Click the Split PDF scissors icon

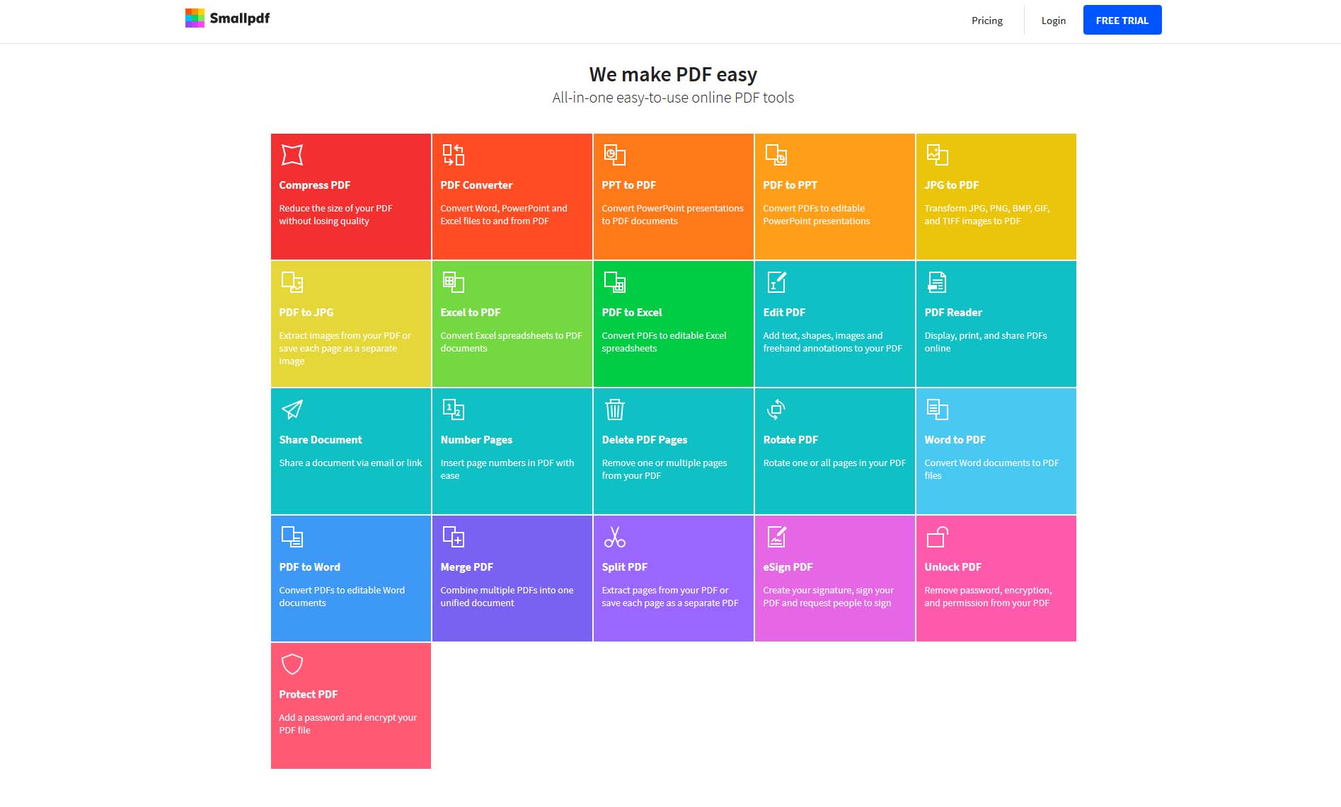[614, 537]
